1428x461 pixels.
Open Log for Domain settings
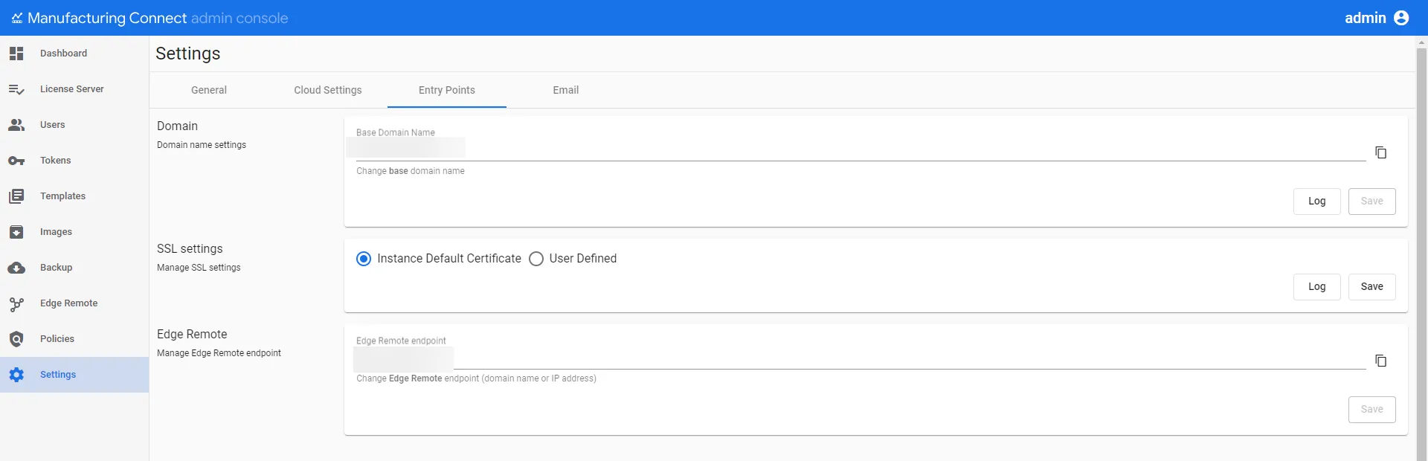pyautogui.click(x=1317, y=202)
